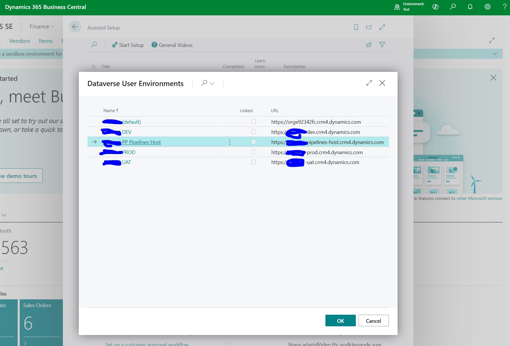Toggle Linked for the UAT environment
Screen dimensions: 510x346
(x=254, y=162)
